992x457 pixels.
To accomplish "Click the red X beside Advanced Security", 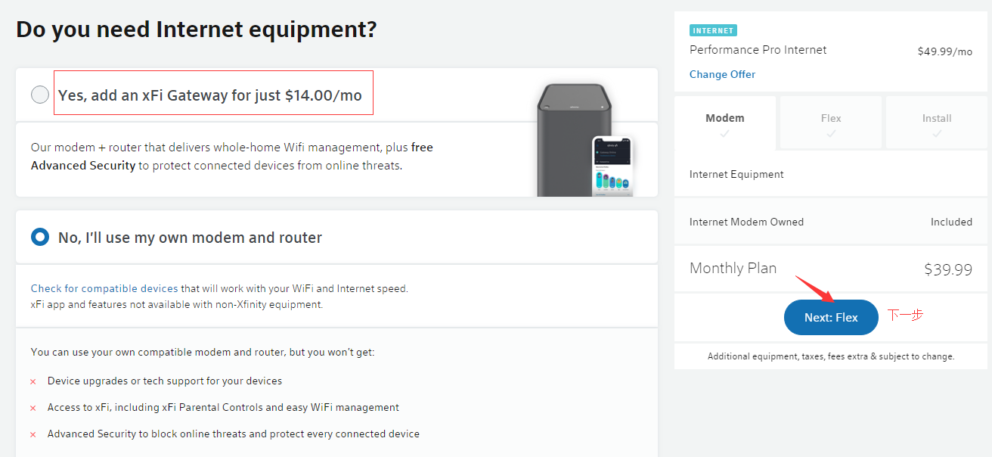I will (33, 434).
